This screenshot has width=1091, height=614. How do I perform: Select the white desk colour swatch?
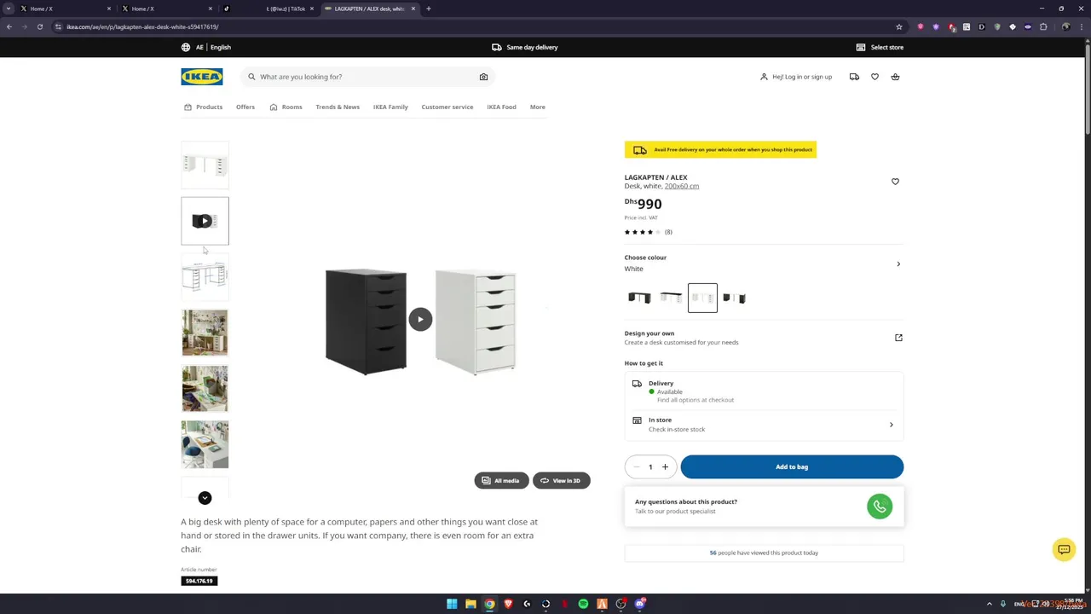tap(702, 298)
